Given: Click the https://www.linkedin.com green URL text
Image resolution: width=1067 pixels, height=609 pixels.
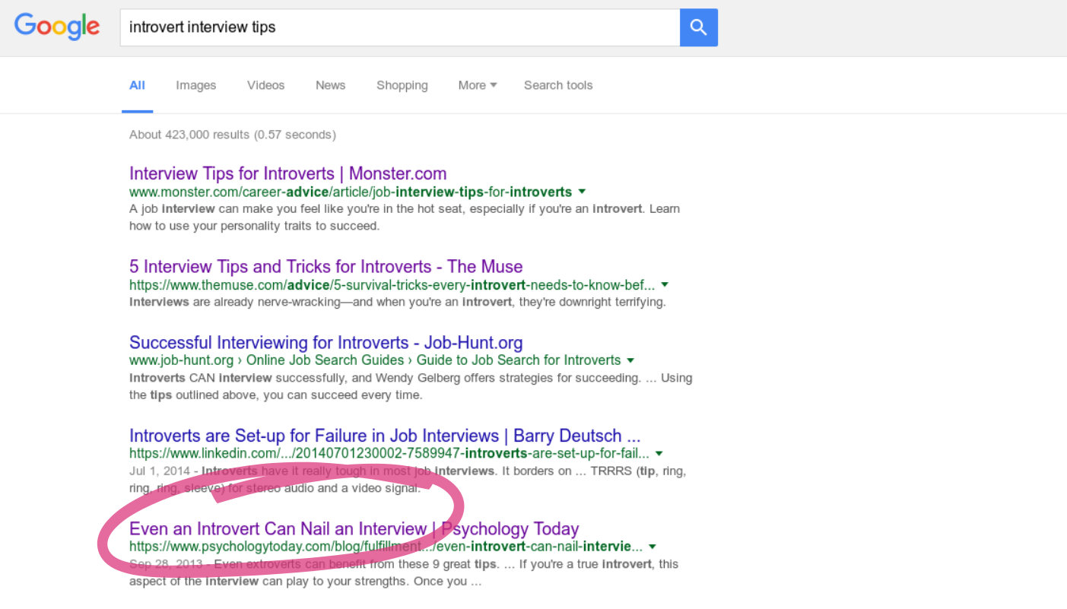Looking at the screenshot, I should (389, 454).
